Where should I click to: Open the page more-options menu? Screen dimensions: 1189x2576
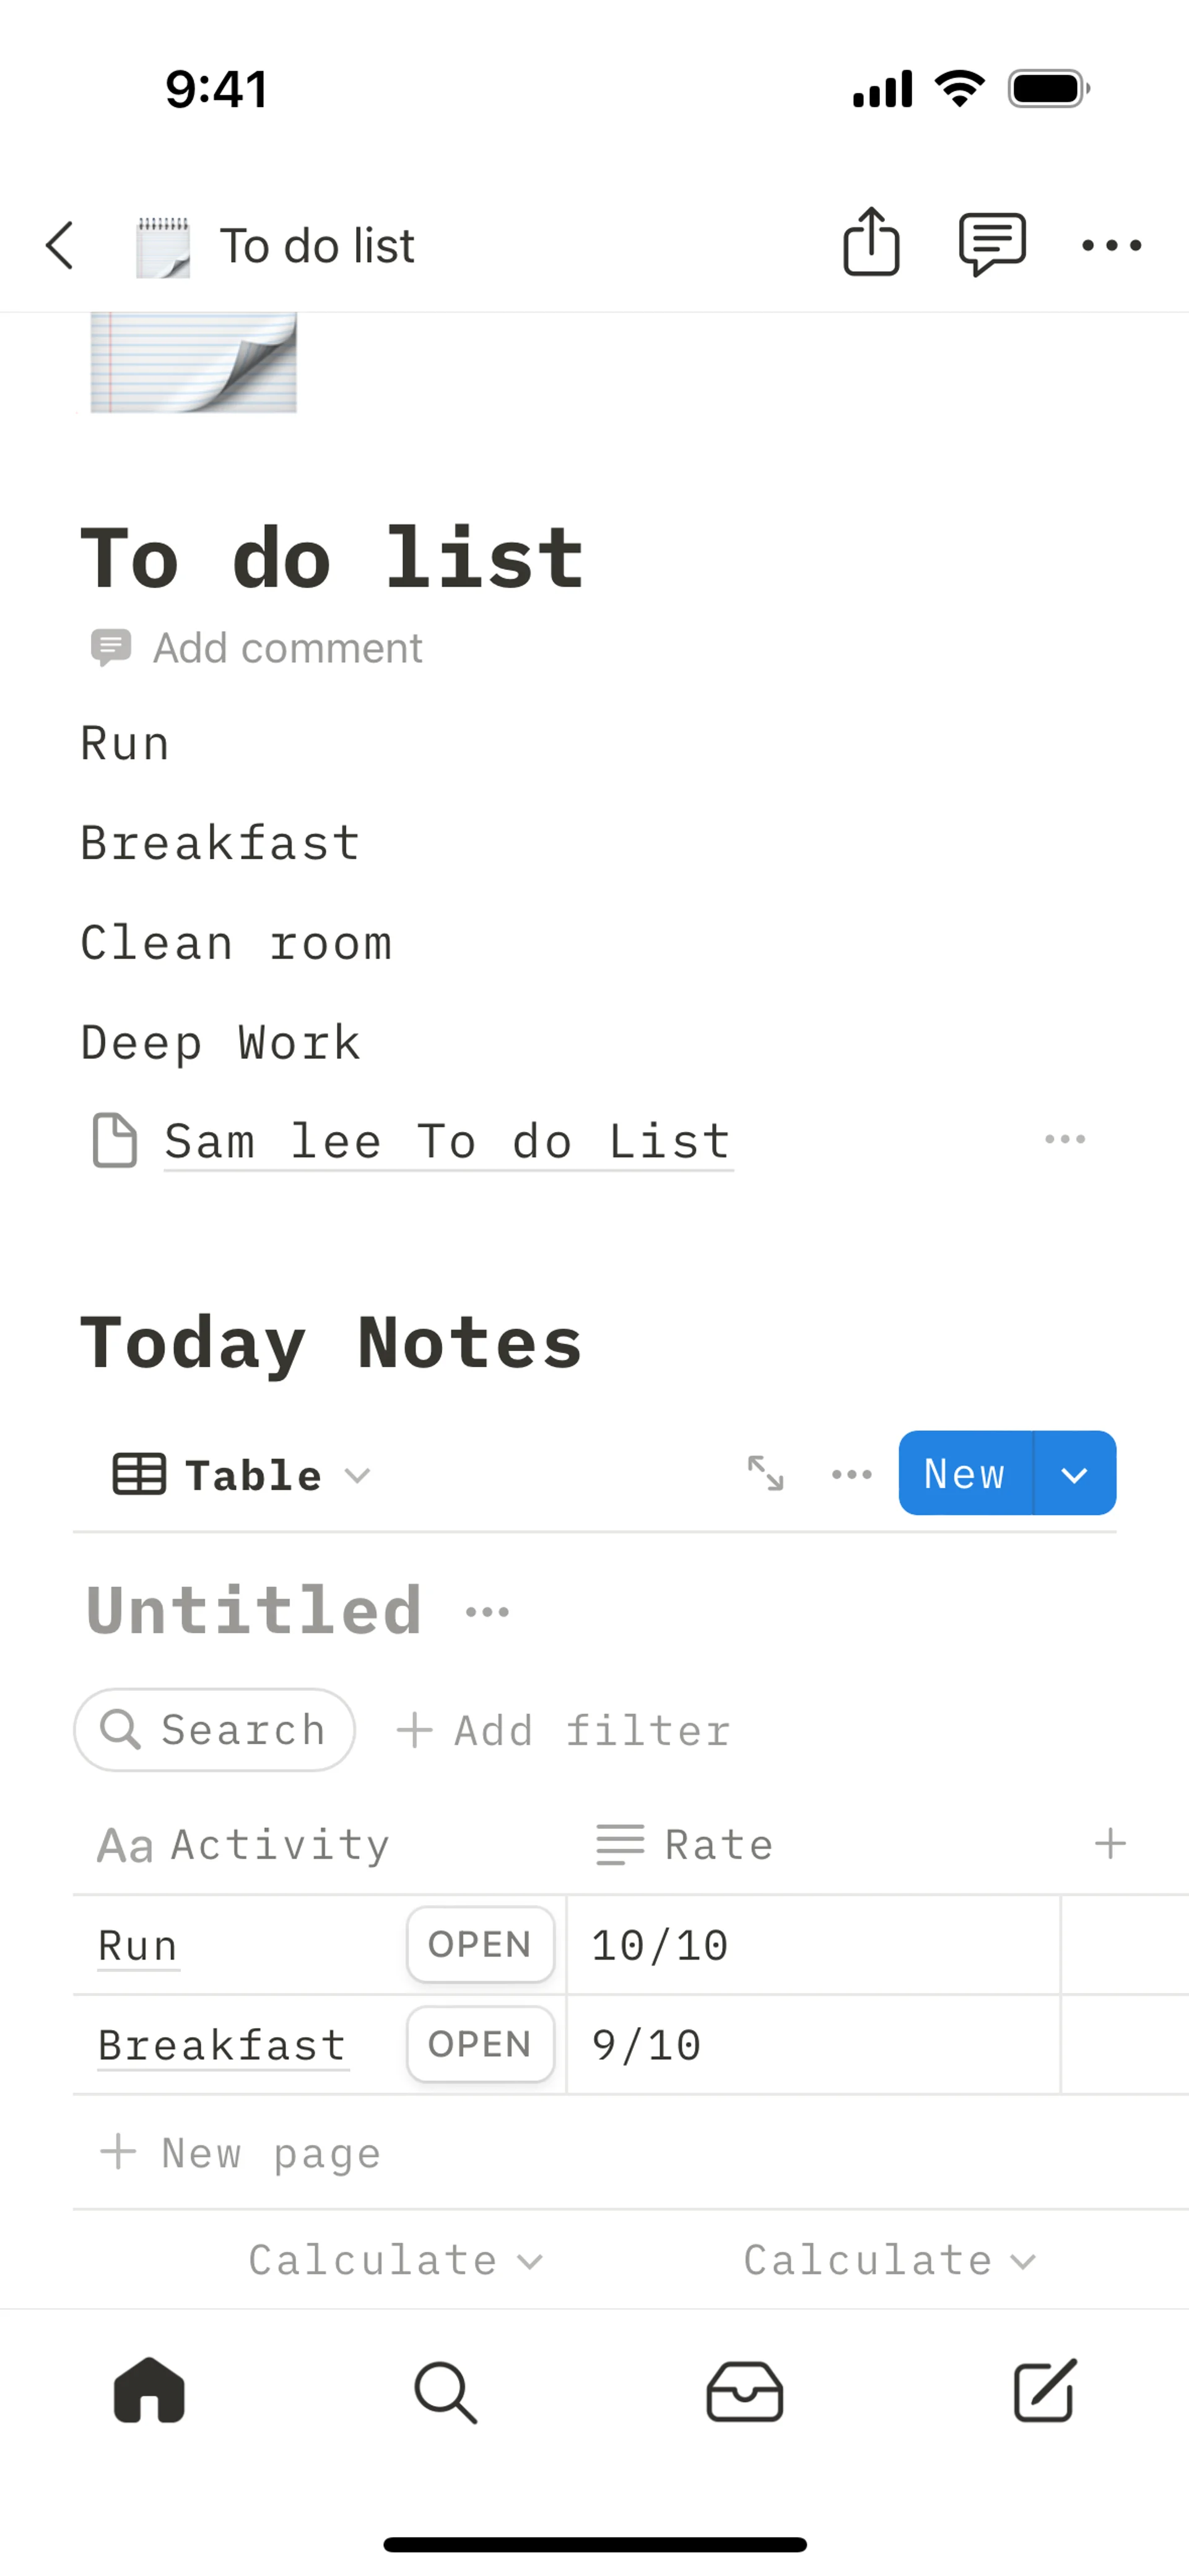click(1111, 245)
